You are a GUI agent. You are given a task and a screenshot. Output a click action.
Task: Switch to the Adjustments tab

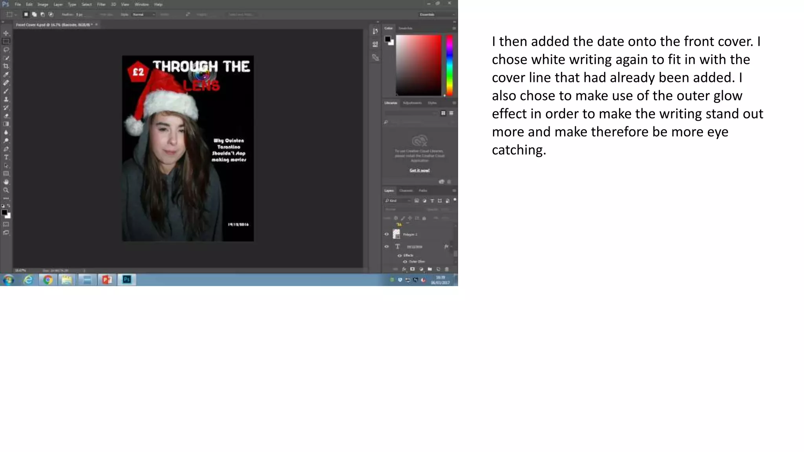click(412, 103)
